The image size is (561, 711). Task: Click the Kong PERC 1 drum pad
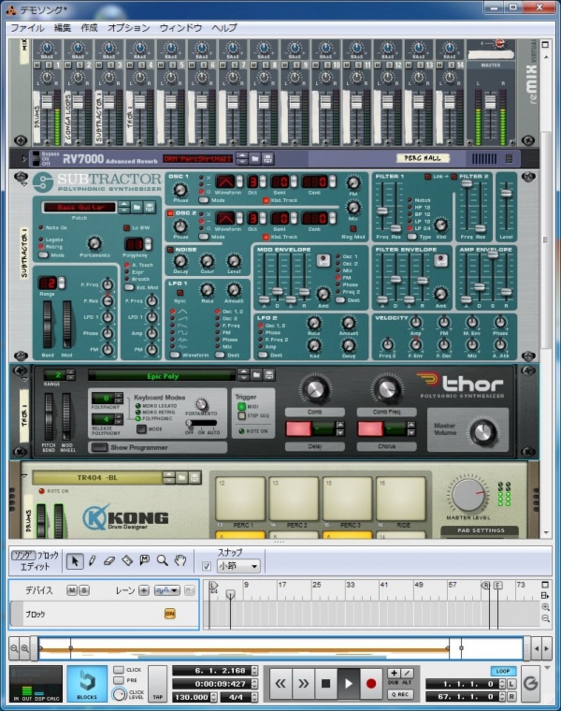point(240,498)
